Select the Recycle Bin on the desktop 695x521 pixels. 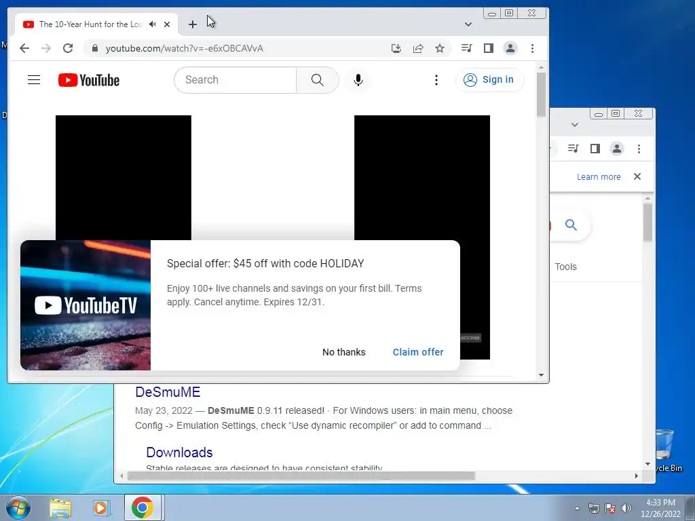click(667, 450)
